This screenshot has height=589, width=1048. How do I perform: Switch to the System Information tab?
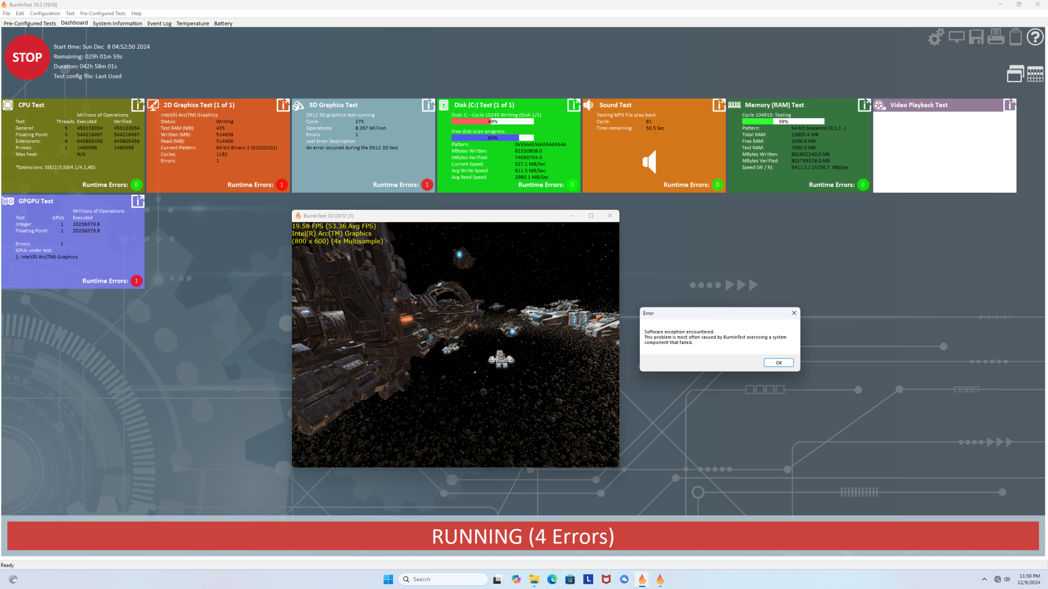click(x=117, y=24)
